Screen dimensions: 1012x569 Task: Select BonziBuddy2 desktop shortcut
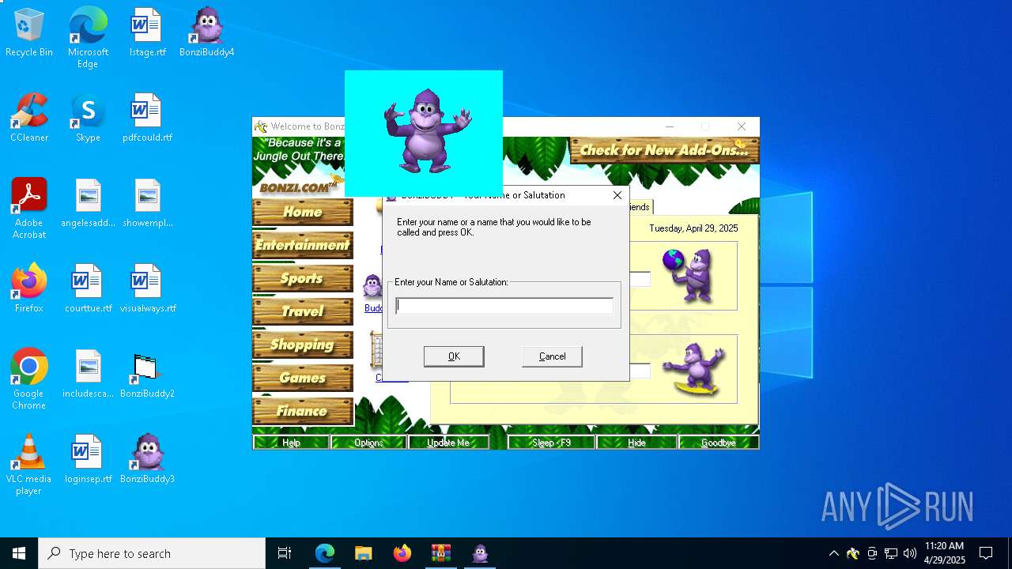(x=147, y=375)
